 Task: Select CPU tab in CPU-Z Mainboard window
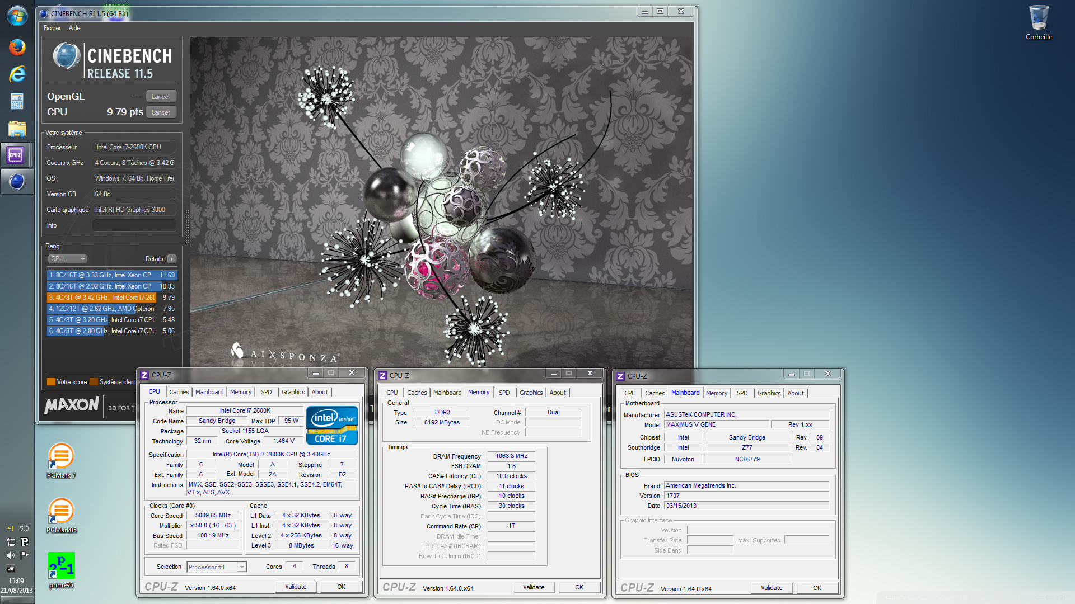coord(630,393)
